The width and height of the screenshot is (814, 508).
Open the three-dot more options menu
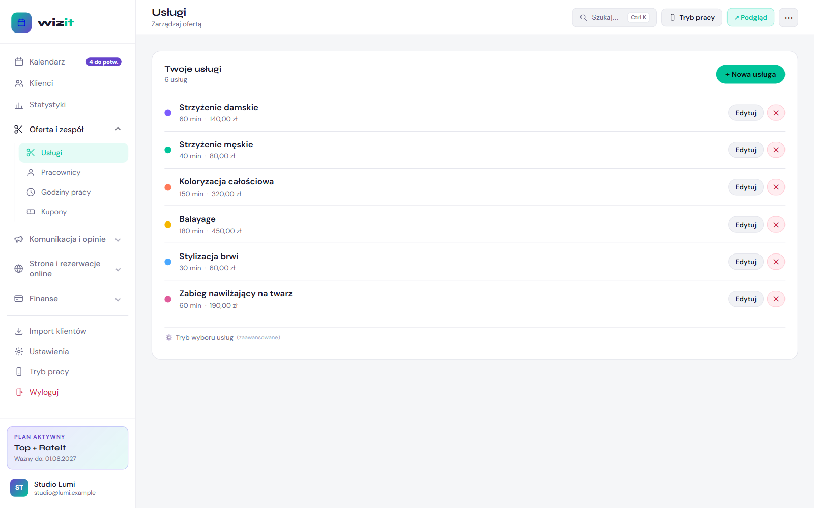(x=789, y=17)
